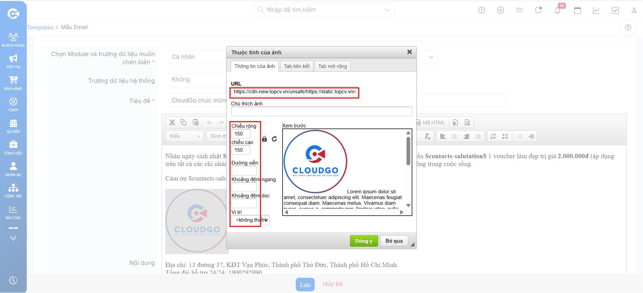Click the Copy icon in editor toolbar
Viewport: 643px width, 293px height.
tap(184, 122)
